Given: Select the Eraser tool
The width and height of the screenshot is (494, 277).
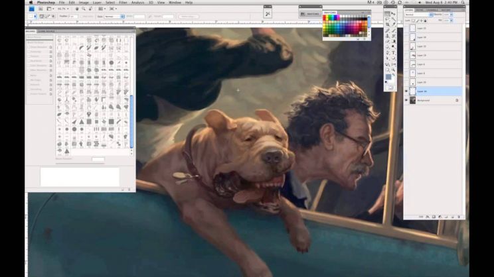Looking at the screenshot, I should click(x=387, y=41).
